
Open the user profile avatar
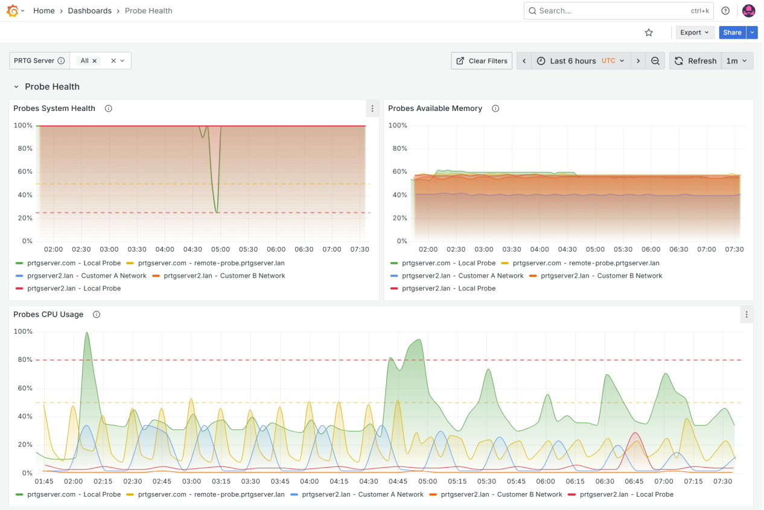(x=749, y=10)
